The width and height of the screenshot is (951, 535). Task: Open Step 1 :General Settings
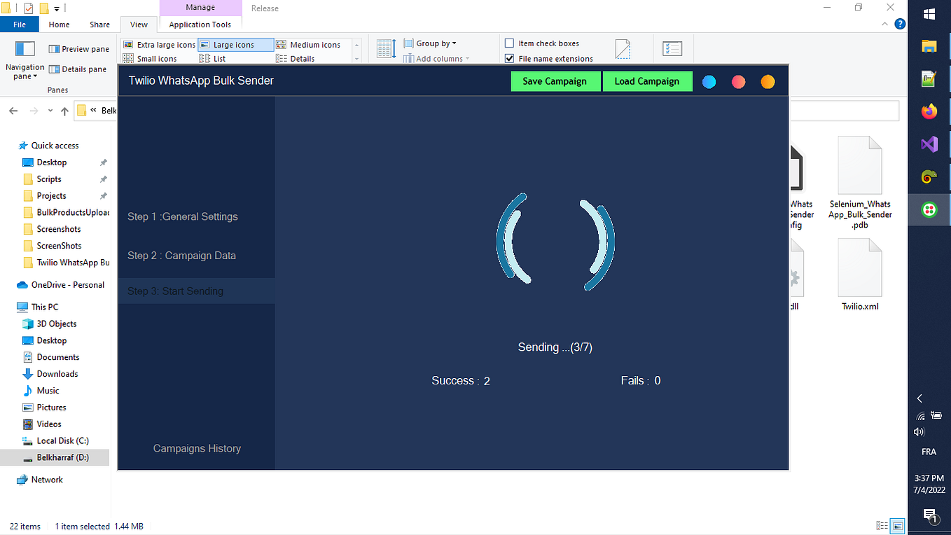pos(183,216)
